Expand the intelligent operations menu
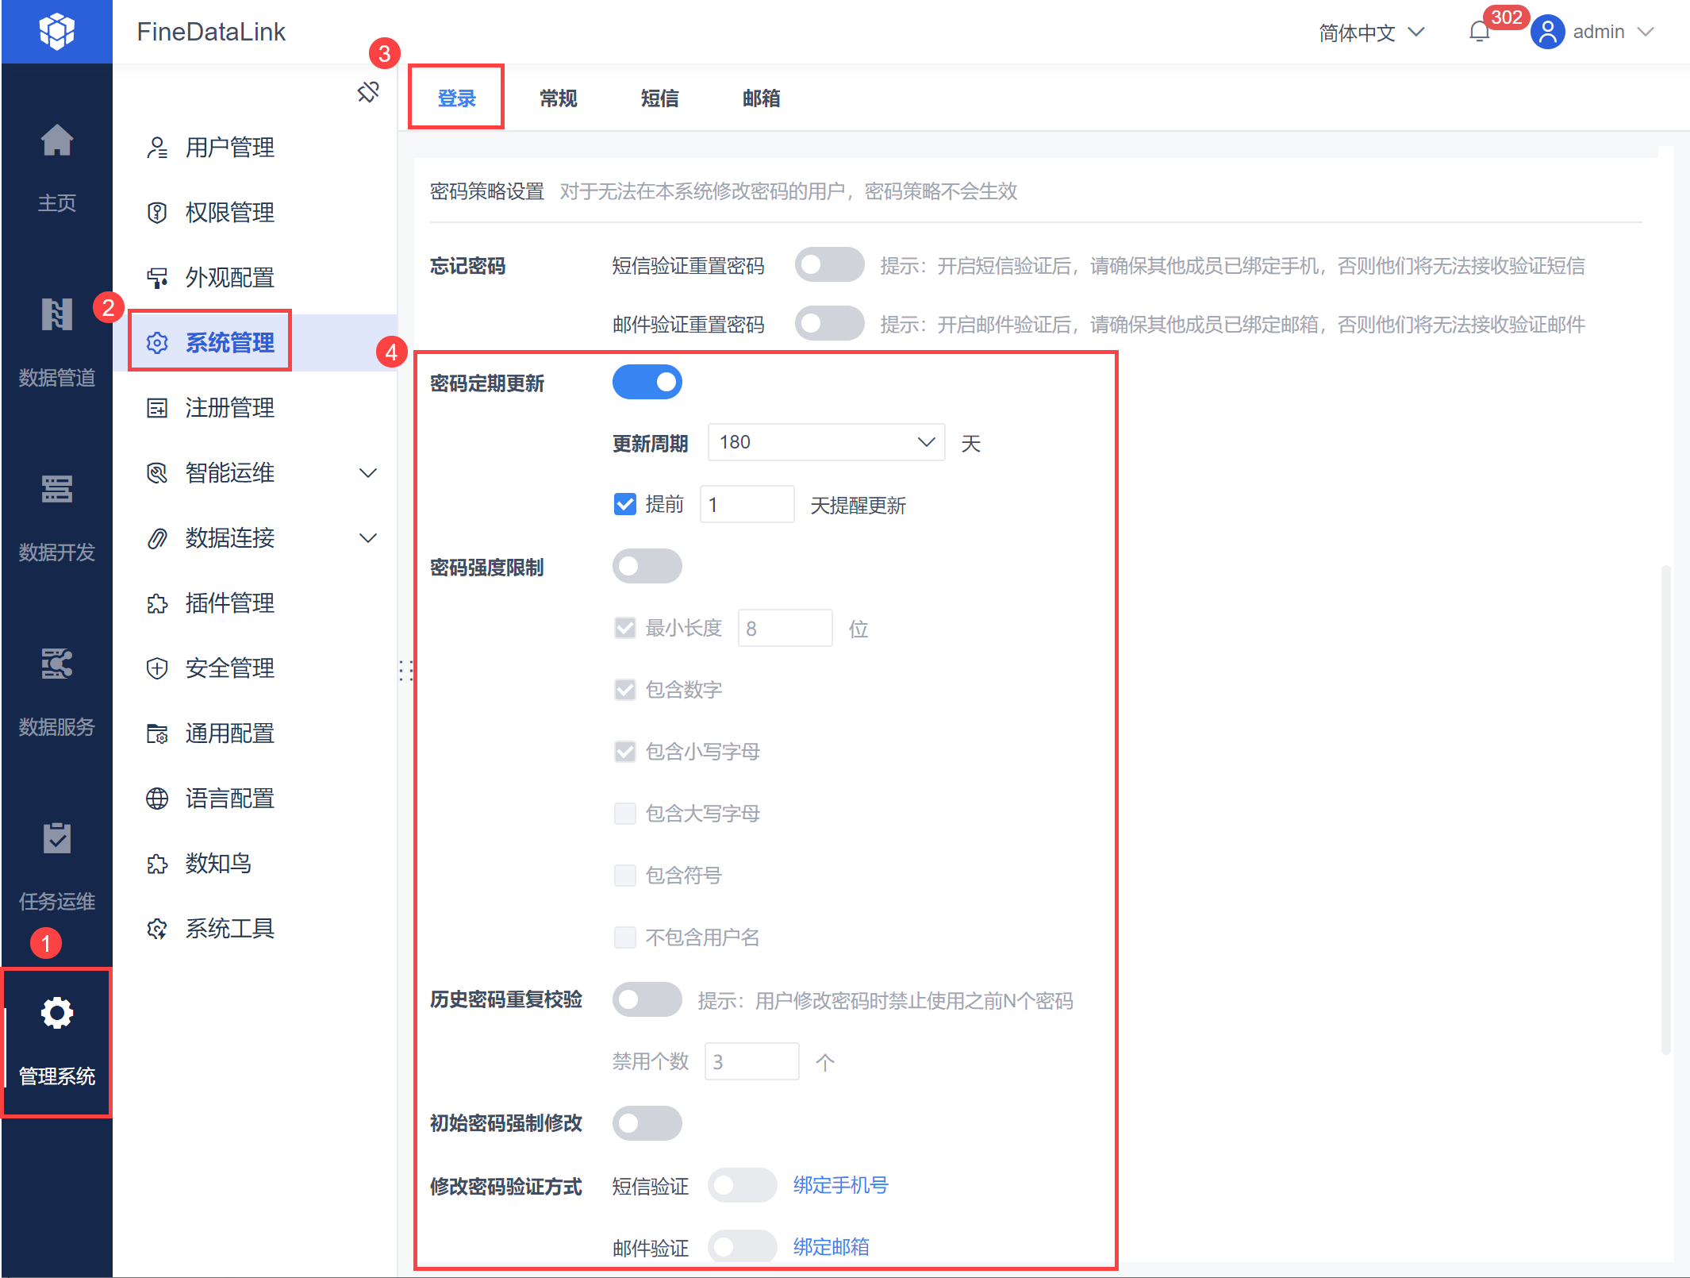 point(368,473)
